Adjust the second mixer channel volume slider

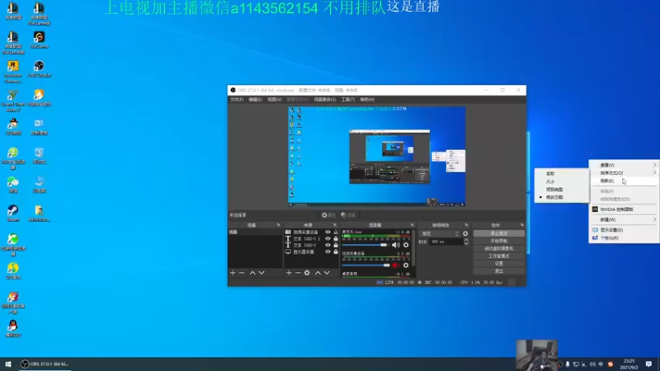tap(365, 265)
